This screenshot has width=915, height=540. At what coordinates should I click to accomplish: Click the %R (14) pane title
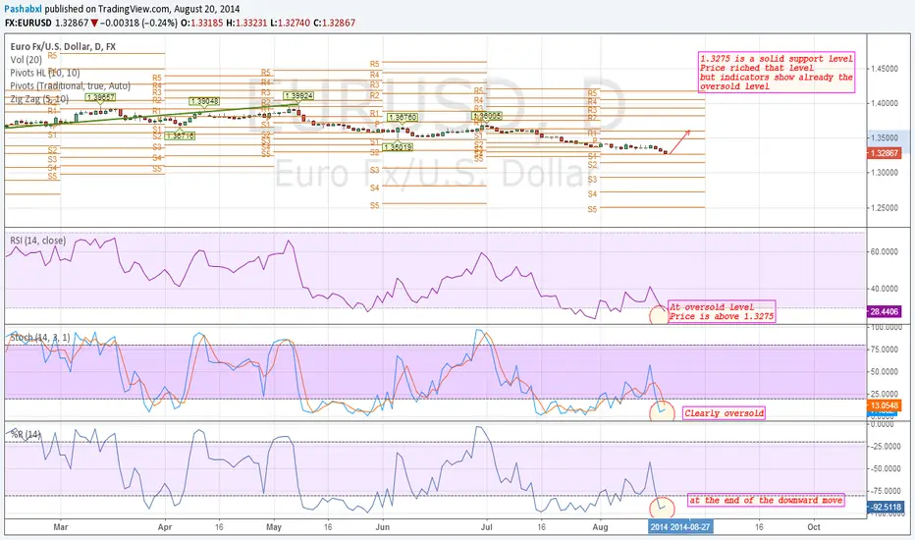[26, 434]
